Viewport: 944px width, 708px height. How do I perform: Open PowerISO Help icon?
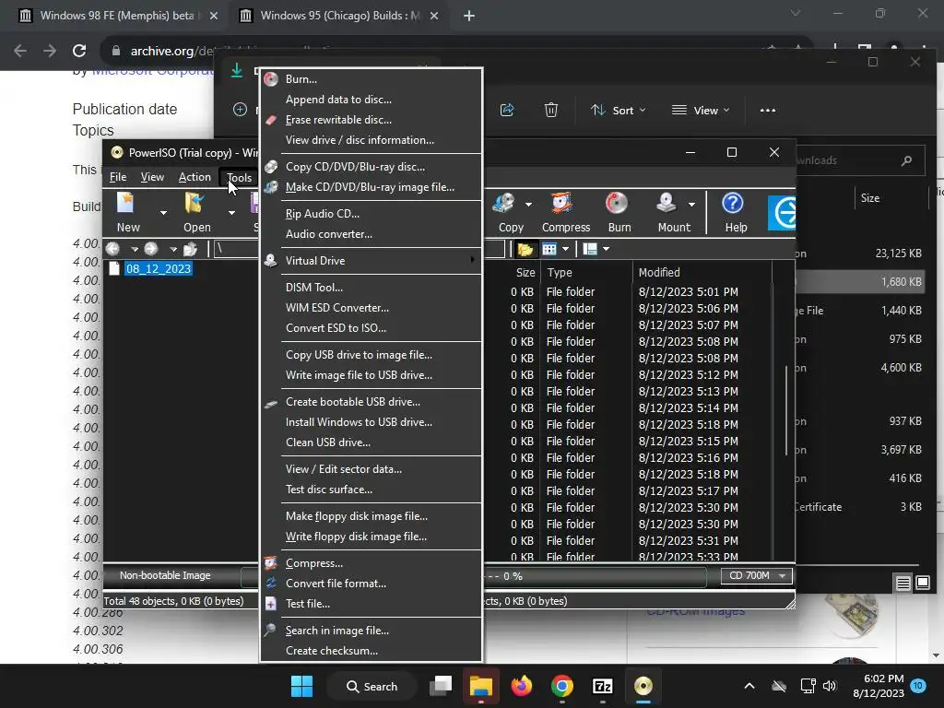click(x=735, y=212)
